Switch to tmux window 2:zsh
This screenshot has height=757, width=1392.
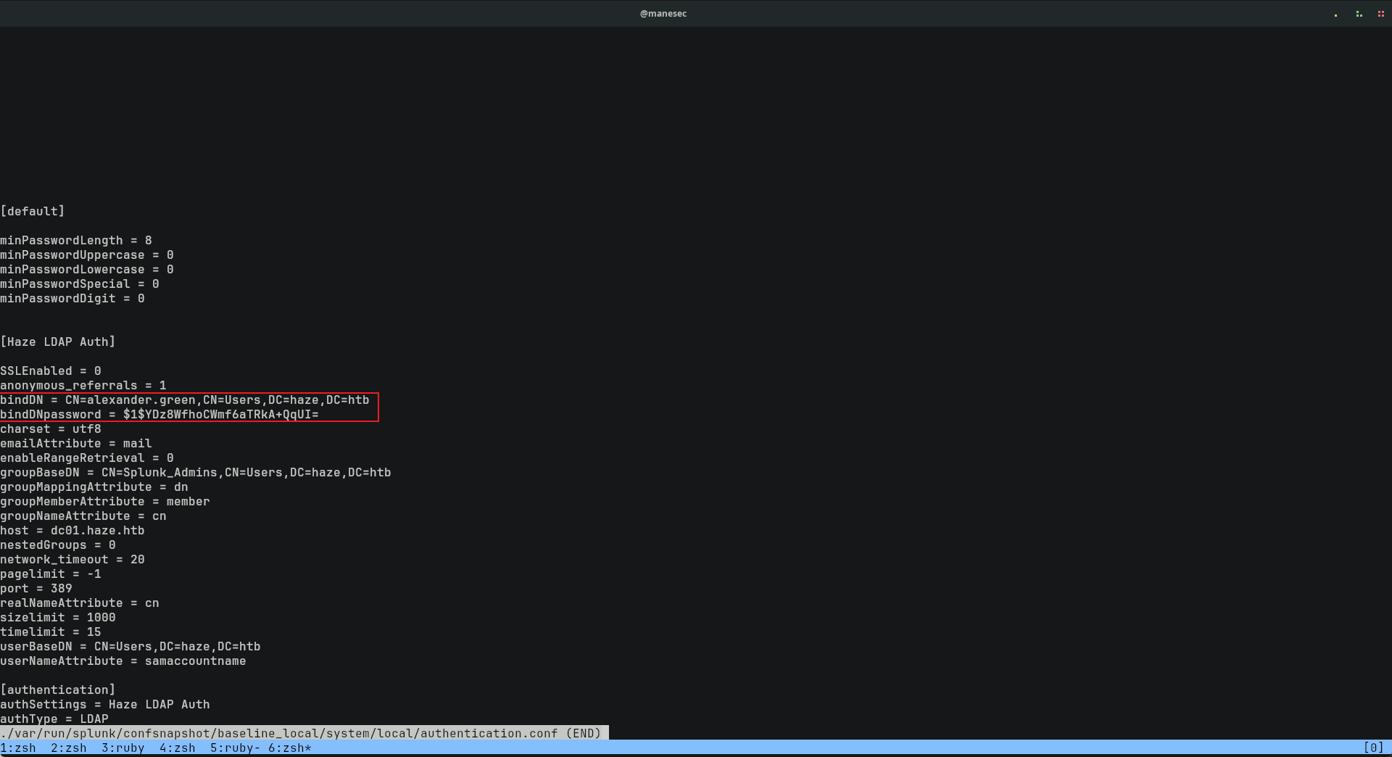69,748
